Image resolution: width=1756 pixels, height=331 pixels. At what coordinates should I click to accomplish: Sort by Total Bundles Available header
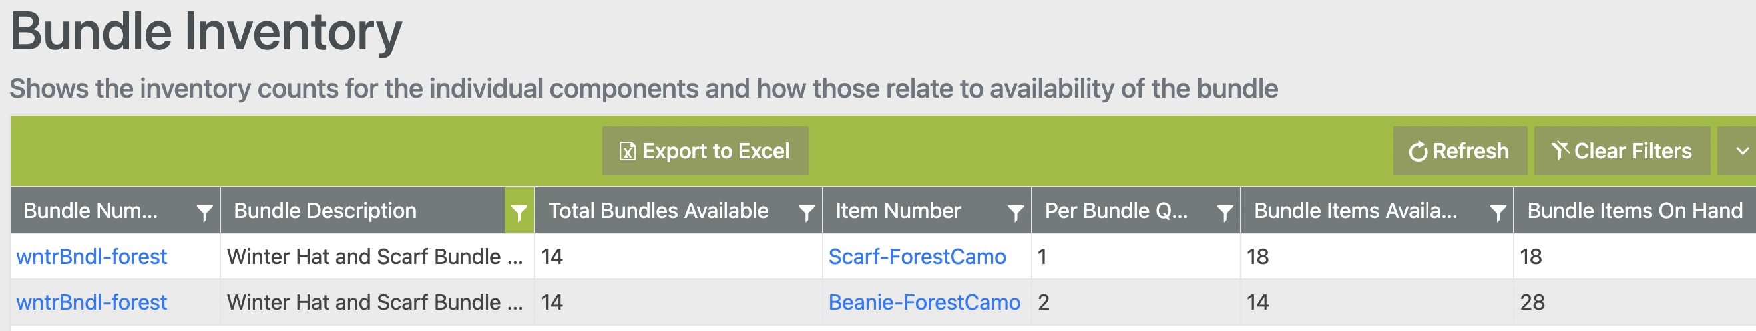click(658, 211)
